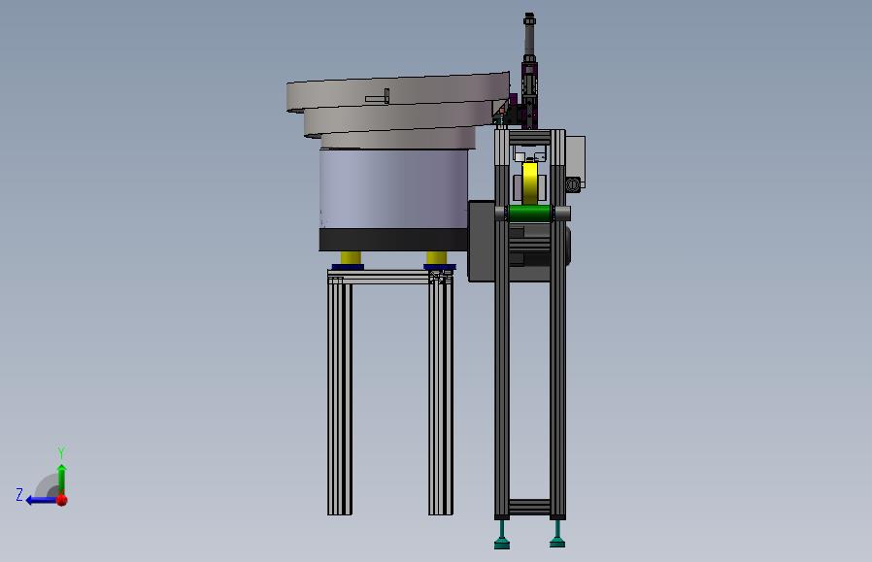
Task: Select the gray motor box beside the drum
Action: [x=482, y=242]
